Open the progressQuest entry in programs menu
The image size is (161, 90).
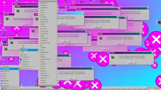[x=48, y=43]
